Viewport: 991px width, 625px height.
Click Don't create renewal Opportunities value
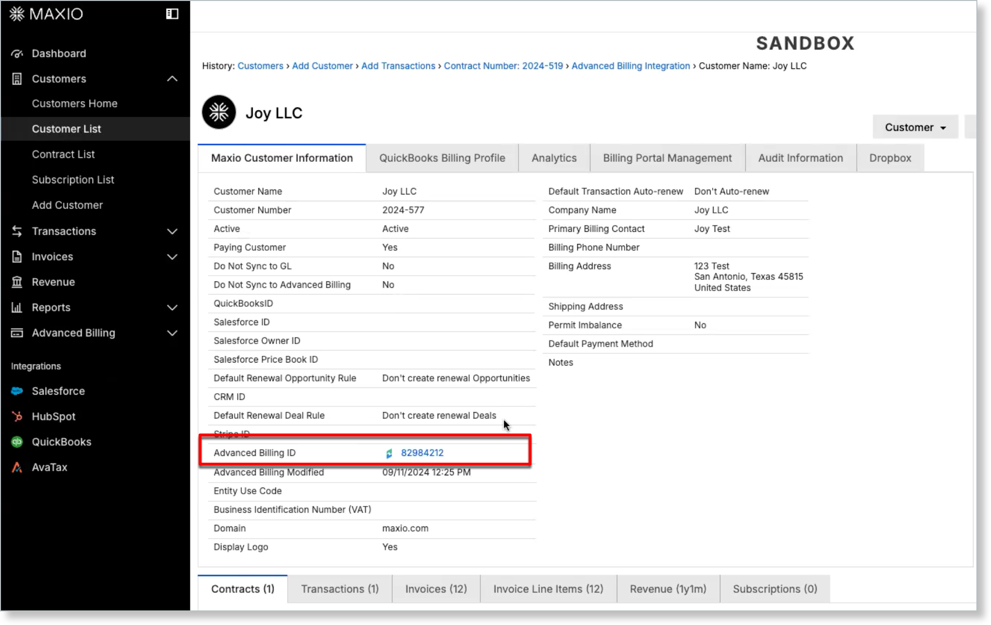pyautogui.click(x=456, y=378)
